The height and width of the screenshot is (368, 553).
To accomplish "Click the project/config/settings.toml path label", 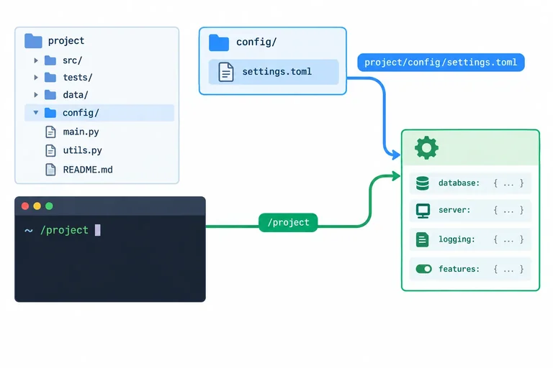I will point(441,63).
